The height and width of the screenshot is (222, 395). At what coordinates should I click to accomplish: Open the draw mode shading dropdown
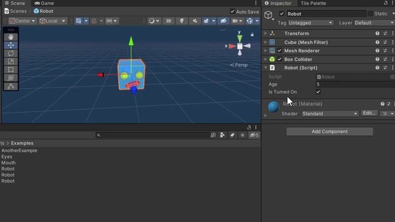(x=154, y=21)
